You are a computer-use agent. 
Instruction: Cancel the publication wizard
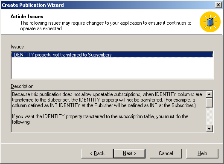(x=166, y=153)
